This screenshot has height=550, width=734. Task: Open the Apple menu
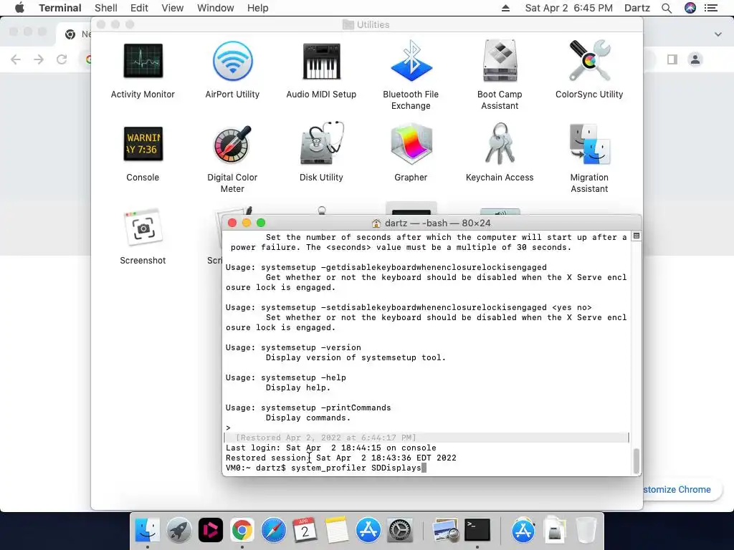pos(19,8)
